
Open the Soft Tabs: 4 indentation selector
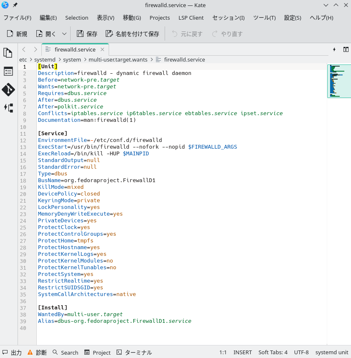[273, 353]
